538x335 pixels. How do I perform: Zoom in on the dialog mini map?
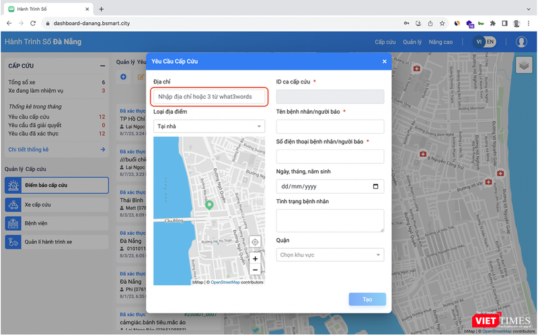click(255, 258)
